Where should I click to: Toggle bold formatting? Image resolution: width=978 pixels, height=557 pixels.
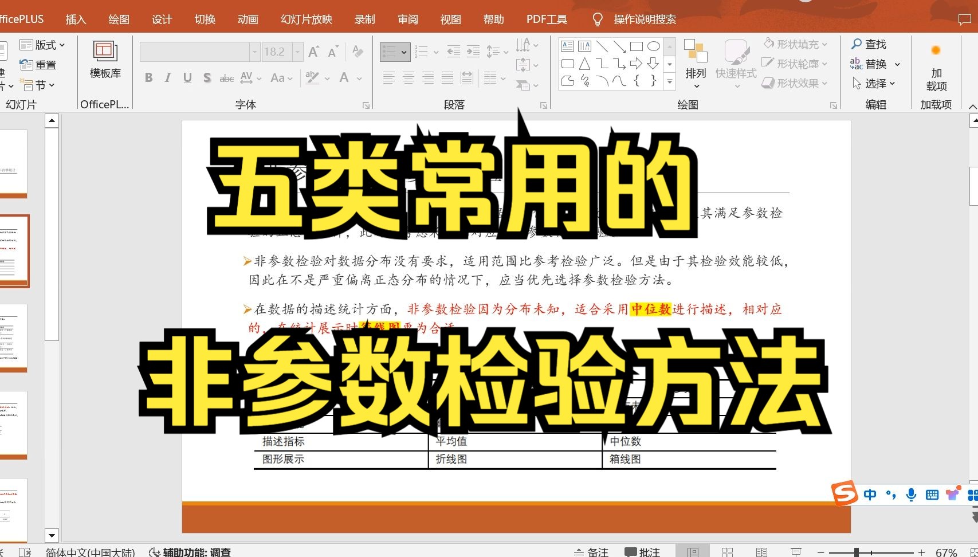[148, 78]
